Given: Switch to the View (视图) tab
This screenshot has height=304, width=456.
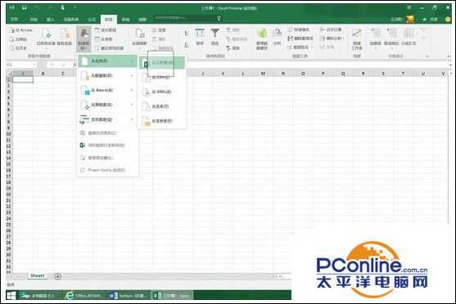Looking at the screenshot, I should tap(142, 19).
